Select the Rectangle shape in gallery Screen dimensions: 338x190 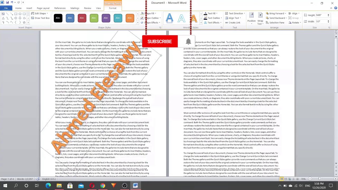(x=16, y=14)
